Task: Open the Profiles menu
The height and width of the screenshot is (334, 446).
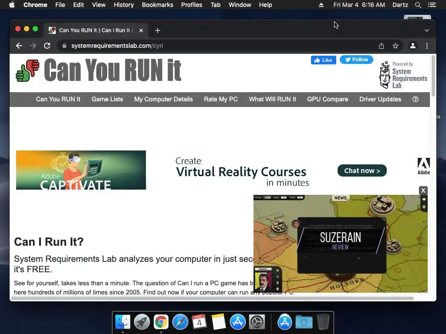Action: [x=192, y=5]
